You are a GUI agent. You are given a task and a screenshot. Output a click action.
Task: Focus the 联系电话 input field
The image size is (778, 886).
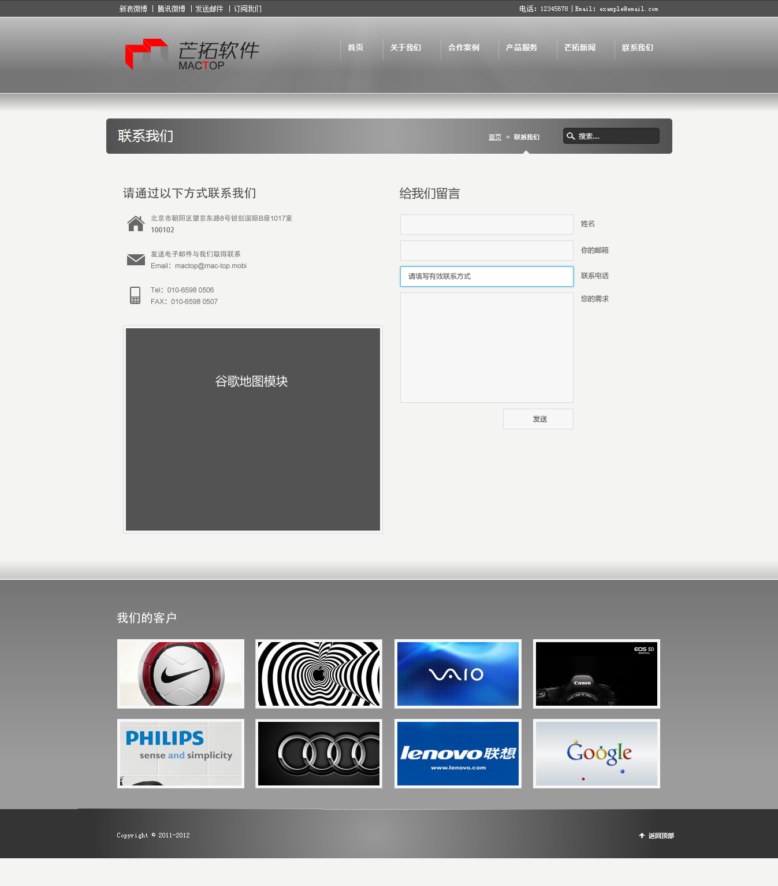click(x=487, y=276)
